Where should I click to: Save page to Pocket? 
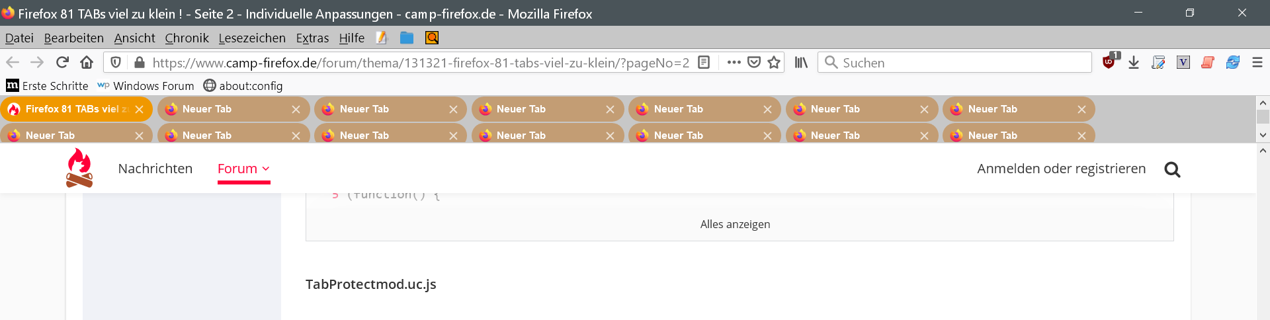(x=754, y=62)
